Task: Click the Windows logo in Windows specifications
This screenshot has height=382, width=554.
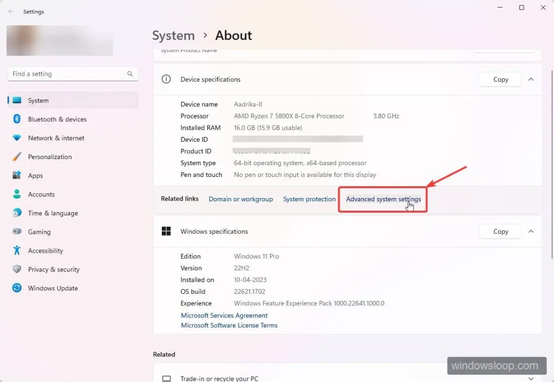Action: coord(166,231)
